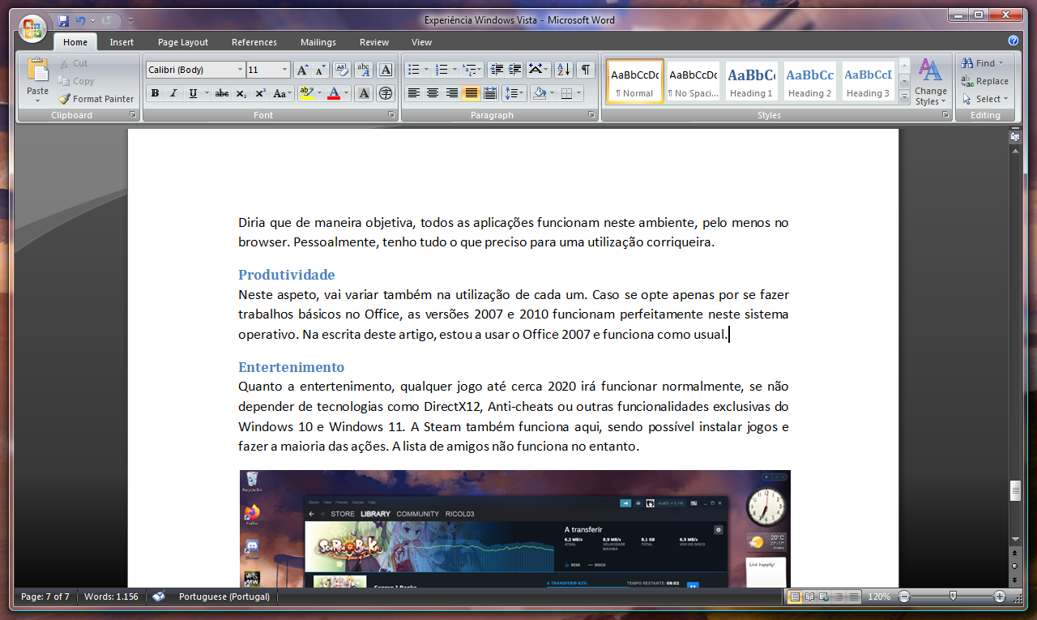The width and height of the screenshot is (1037, 620).
Task: Apply the red font color button
Action: pos(333,93)
